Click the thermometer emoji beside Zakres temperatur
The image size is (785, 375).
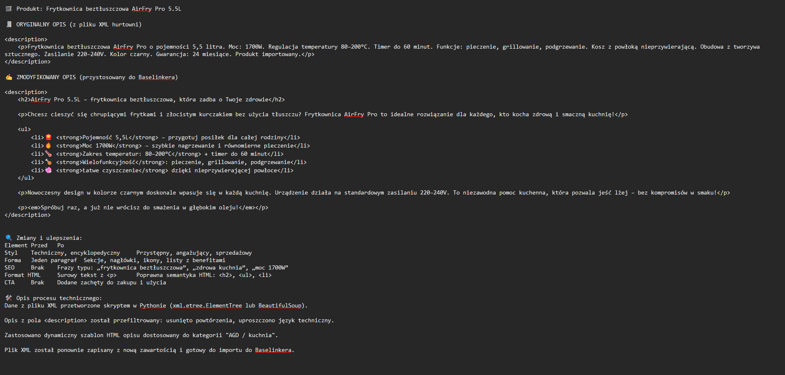49,154
